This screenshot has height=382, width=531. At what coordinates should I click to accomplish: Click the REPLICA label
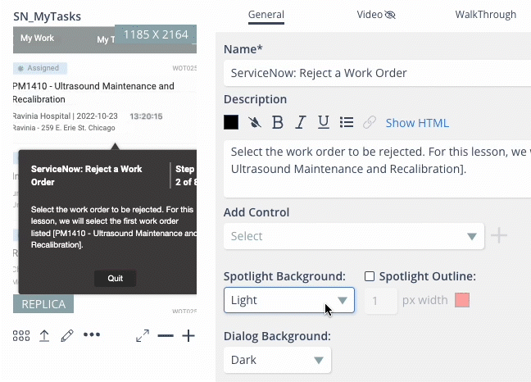point(43,304)
